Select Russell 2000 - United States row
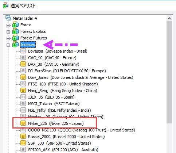 [66, 137]
